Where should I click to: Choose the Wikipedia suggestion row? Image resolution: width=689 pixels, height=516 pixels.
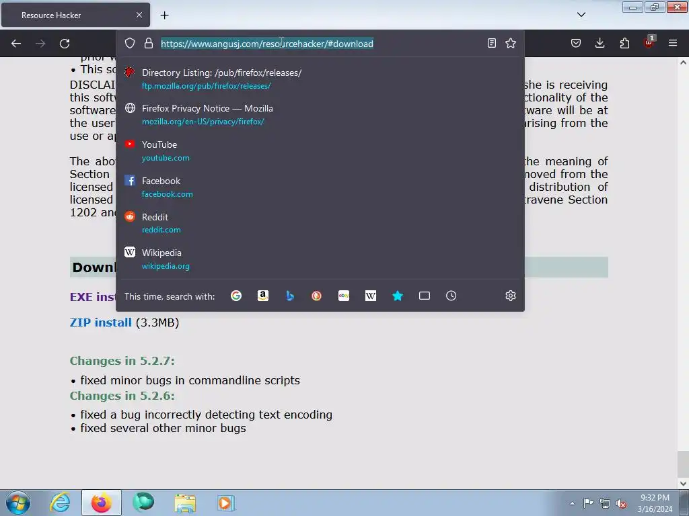pos(320,259)
